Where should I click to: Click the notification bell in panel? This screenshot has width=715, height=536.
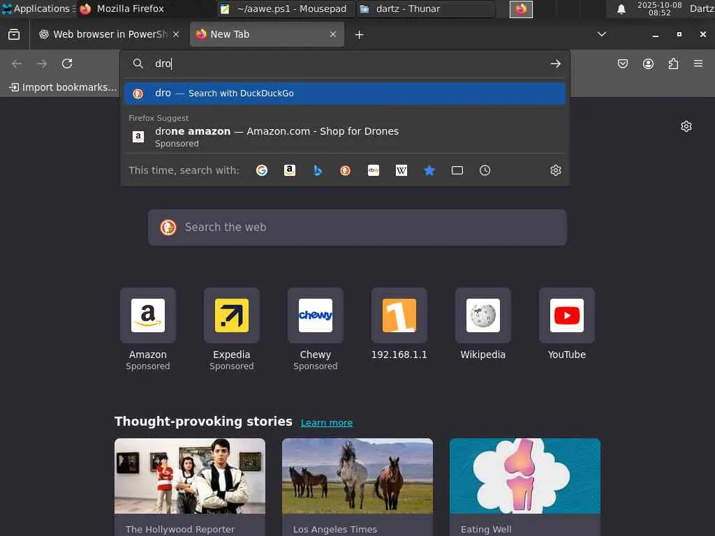pyautogui.click(x=621, y=9)
